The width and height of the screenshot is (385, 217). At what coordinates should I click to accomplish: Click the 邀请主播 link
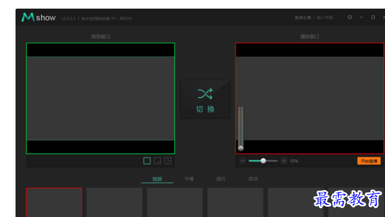(303, 17)
